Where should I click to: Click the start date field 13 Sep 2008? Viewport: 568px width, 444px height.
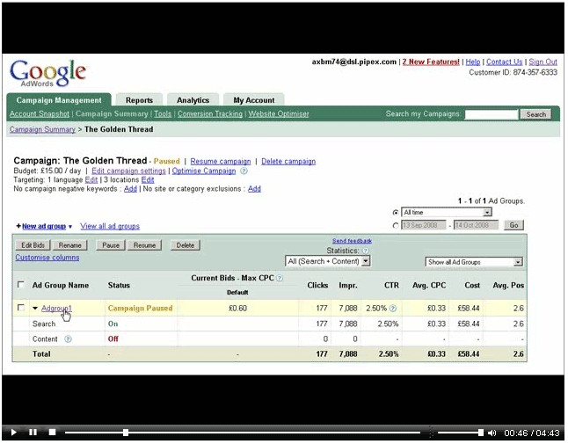pyautogui.click(x=424, y=225)
